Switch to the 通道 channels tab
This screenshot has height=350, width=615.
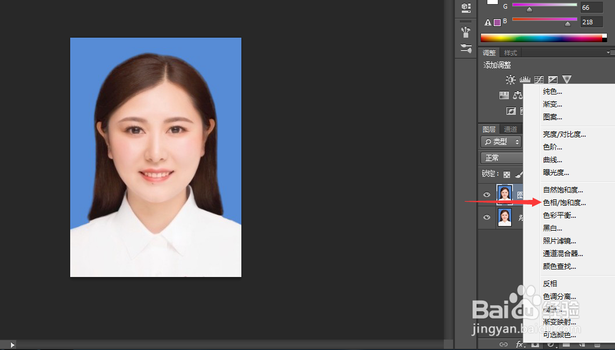(512, 129)
